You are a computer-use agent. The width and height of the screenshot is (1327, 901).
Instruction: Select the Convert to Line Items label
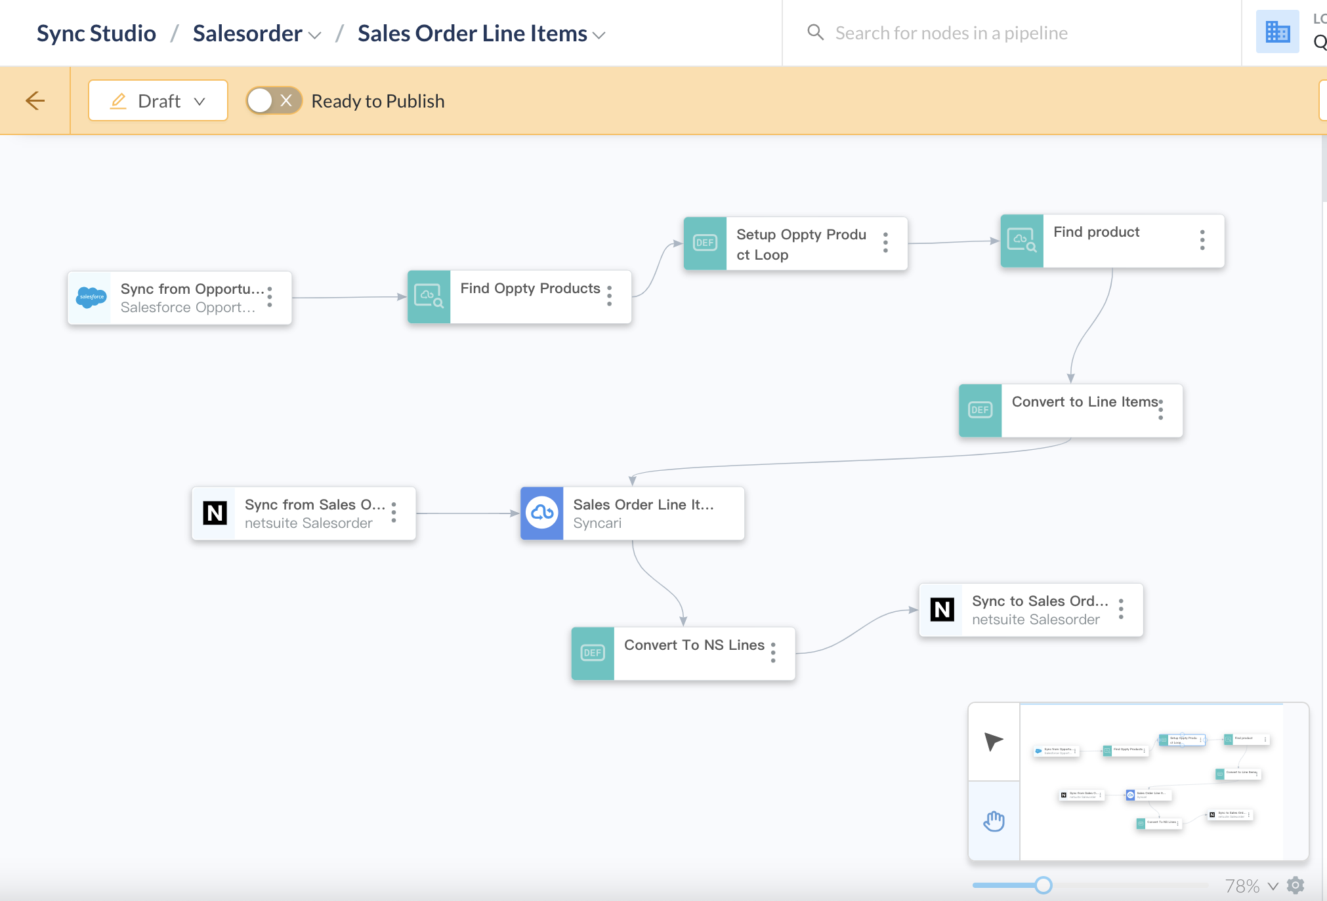tap(1085, 402)
